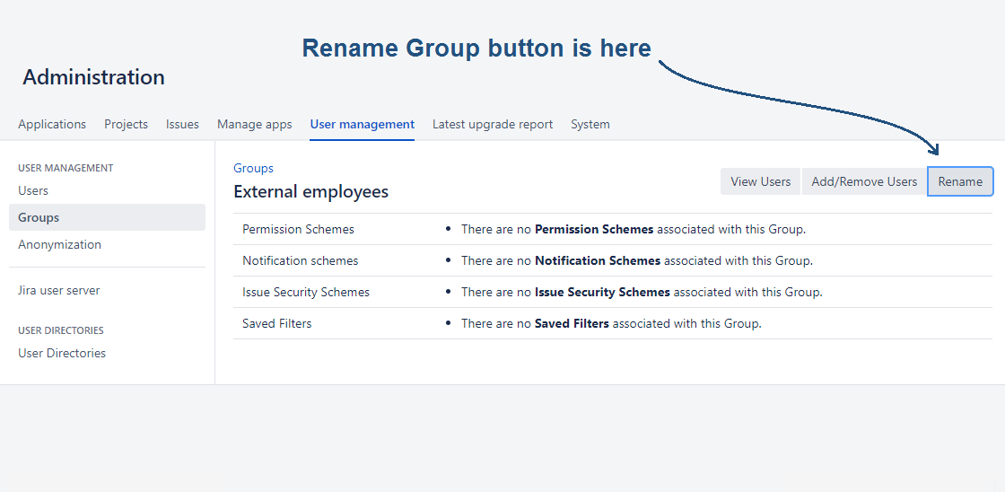
Task: Open User Directories in sidebar
Action: click(62, 354)
